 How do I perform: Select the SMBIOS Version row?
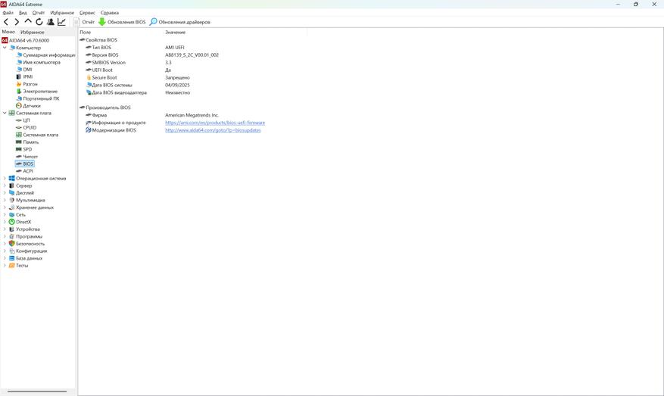tap(128, 63)
